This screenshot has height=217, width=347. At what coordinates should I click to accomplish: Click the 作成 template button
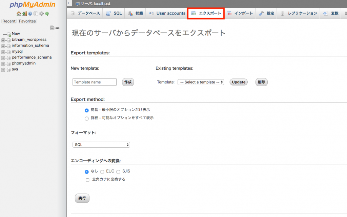click(128, 82)
